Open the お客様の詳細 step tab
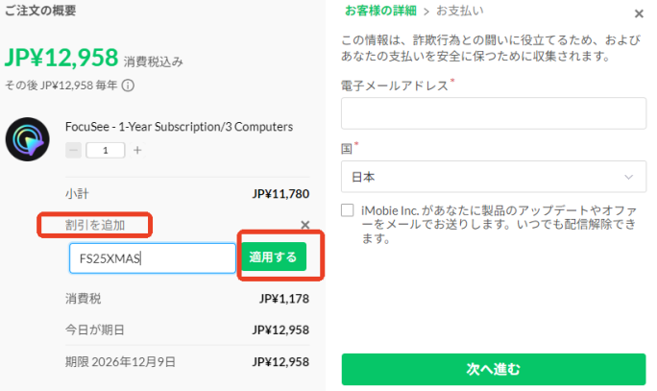657x391 pixels. pyautogui.click(x=380, y=11)
